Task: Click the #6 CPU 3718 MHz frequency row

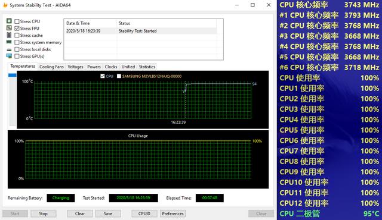Action: pos(329,67)
